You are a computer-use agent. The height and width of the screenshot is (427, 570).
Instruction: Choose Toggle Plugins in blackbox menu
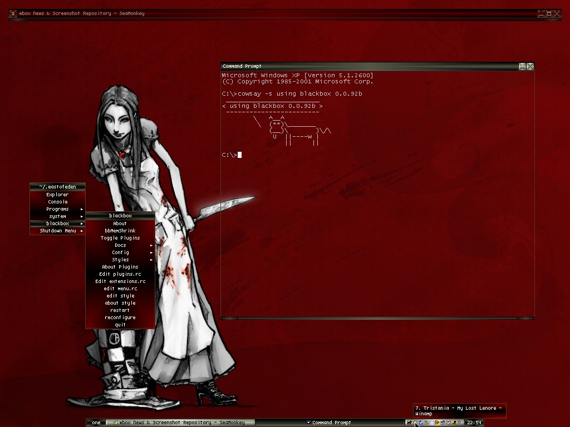[120, 238]
